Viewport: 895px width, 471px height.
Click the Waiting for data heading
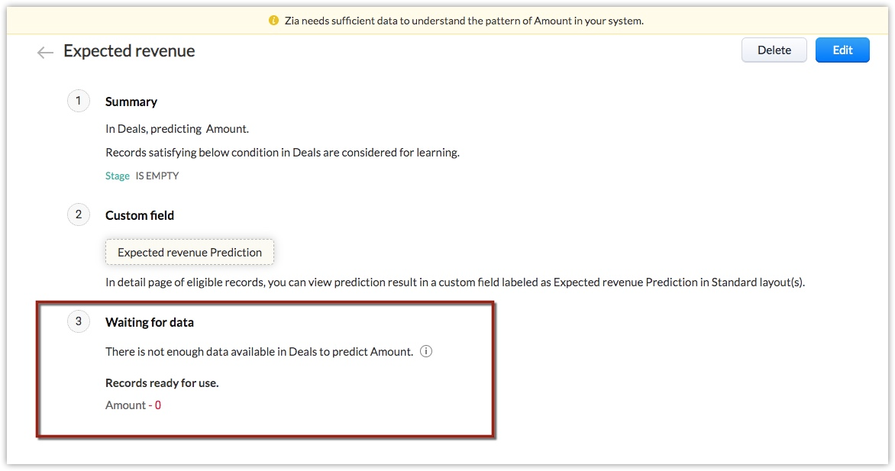(x=150, y=322)
